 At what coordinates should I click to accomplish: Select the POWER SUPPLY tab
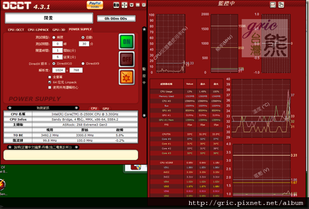[x=80, y=29]
